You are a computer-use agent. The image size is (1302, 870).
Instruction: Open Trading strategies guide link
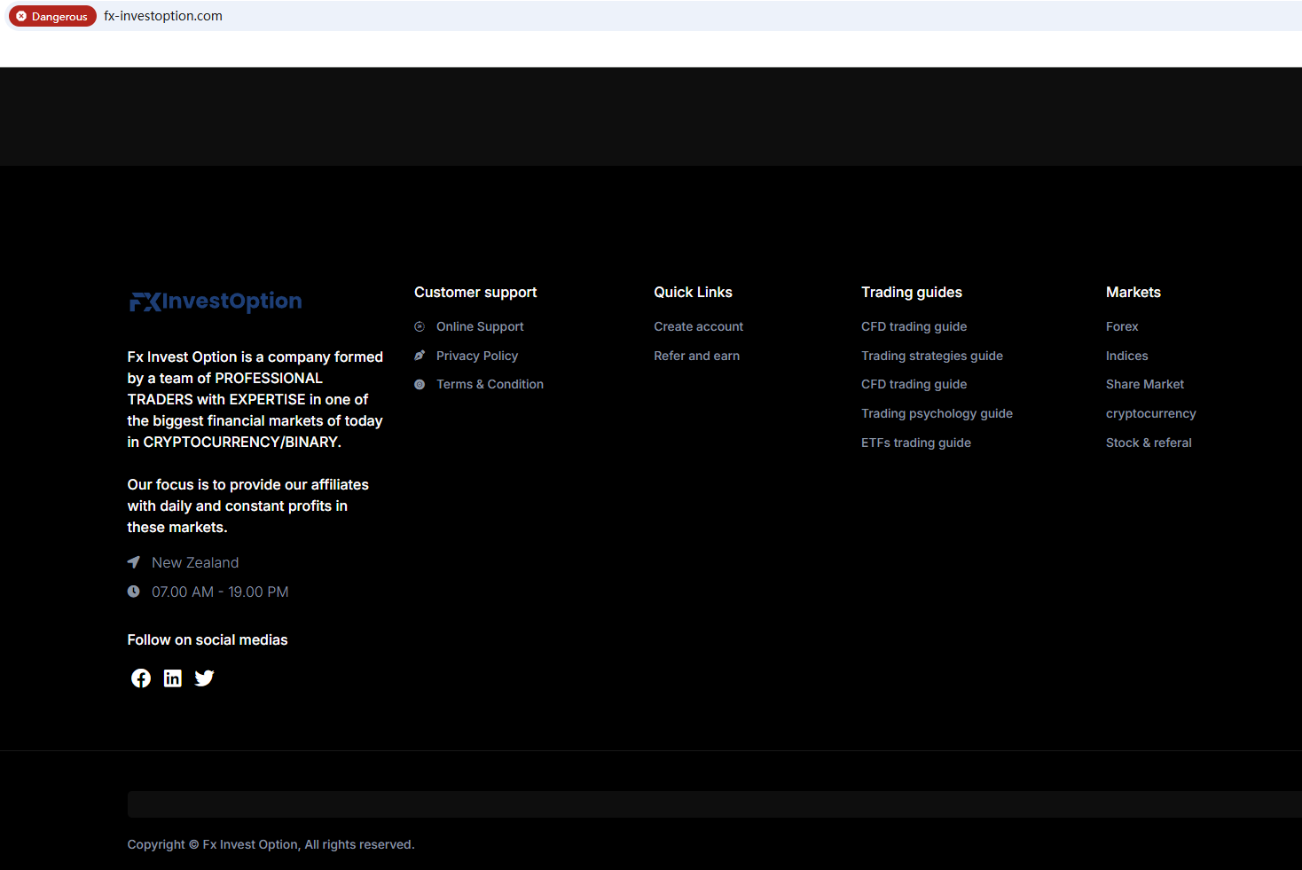(x=931, y=356)
